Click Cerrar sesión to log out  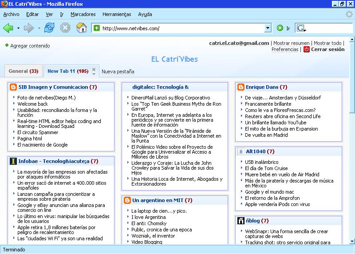327,49
